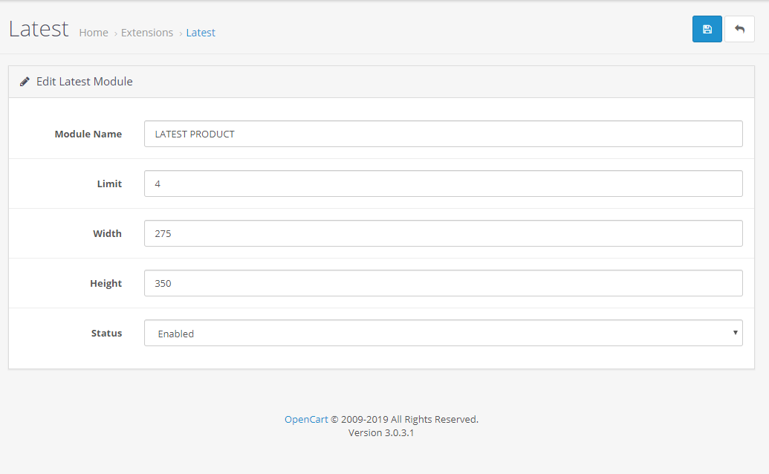Click the blue Save floppy disk button
This screenshot has width=769, height=474.
point(707,29)
